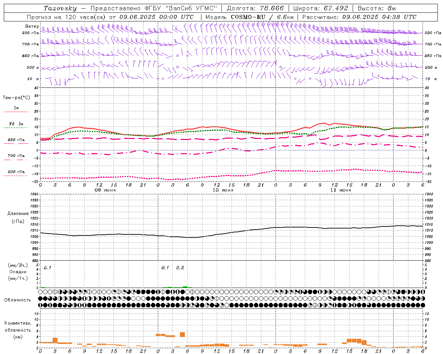Select the "(км)" convective cloud unit label
Screen dimensions: 443x354
tap(18, 337)
